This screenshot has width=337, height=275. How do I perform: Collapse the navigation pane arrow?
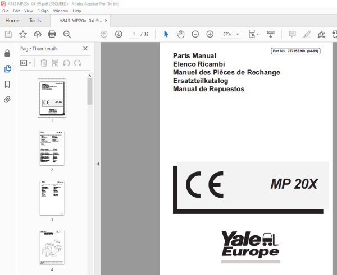click(x=98, y=164)
